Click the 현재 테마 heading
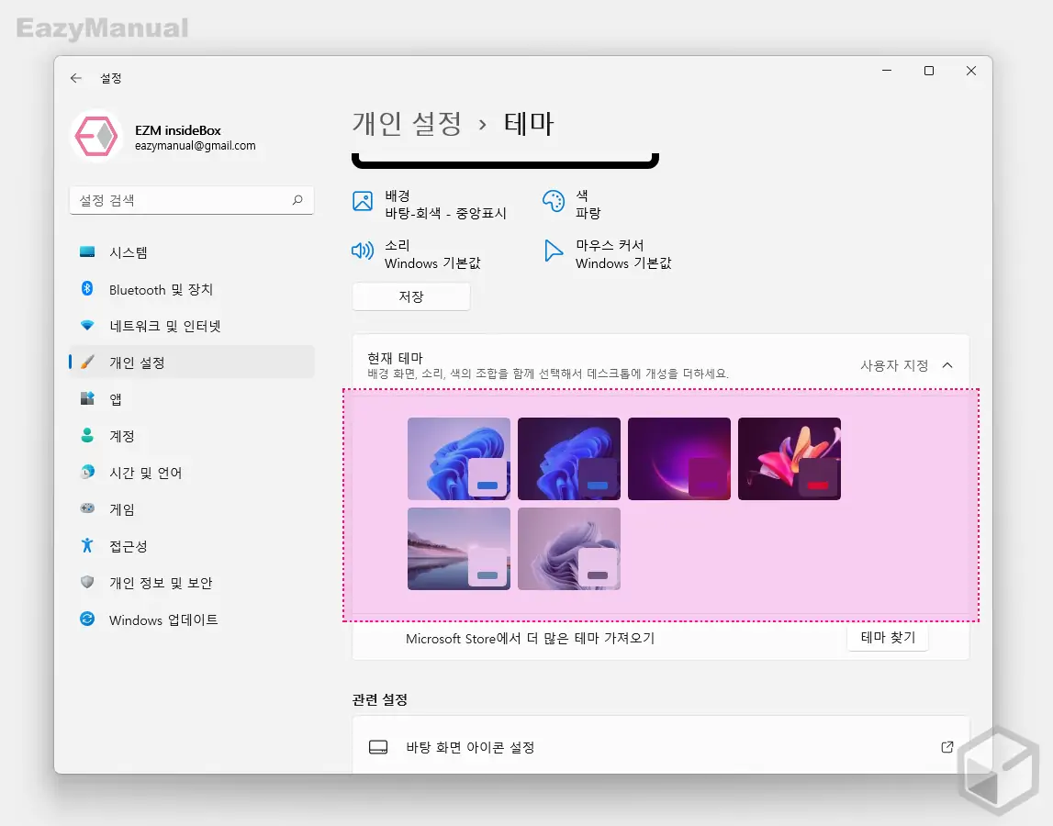The width and height of the screenshot is (1053, 826). [395, 358]
